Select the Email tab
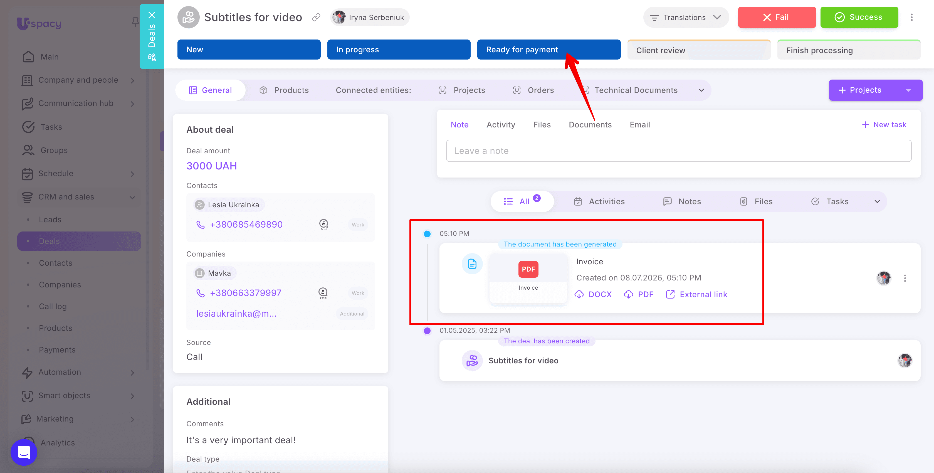The width and height of the screenshot is (934, 473). pos(640,125)
